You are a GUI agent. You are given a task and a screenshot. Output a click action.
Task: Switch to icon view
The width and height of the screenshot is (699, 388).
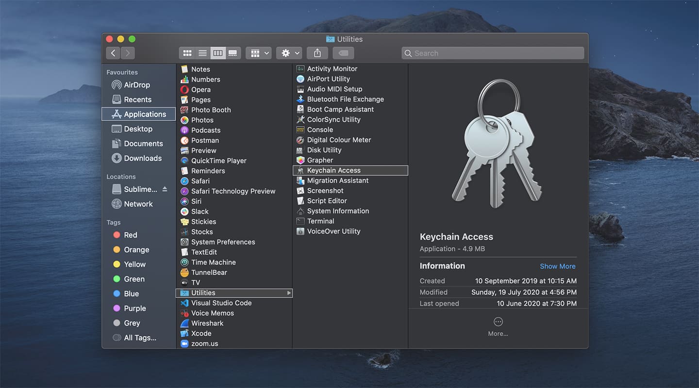pyautogui.click(x=187, y=53)
